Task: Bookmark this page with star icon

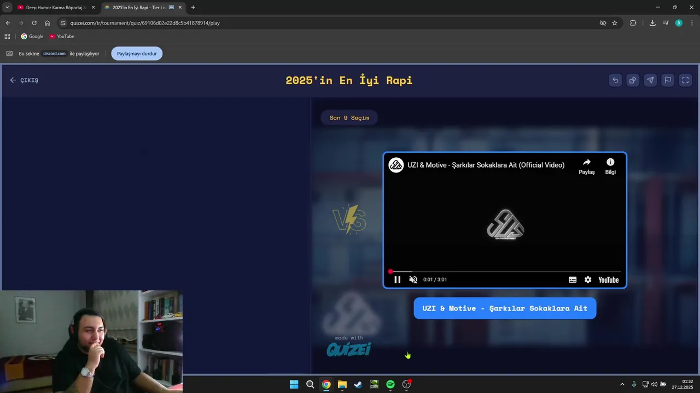Action: [x=615, y=23]
